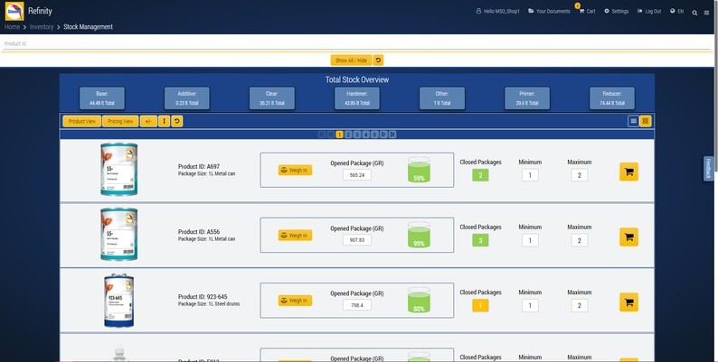The height and width of the screenshot is (362, 718).
Task: Open Your Documents
Action: point(549,11)
